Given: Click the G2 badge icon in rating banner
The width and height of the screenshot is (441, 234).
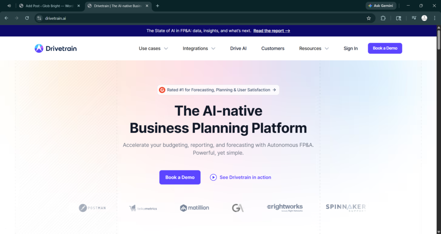Looking at the screenshot, I should 162,90.
